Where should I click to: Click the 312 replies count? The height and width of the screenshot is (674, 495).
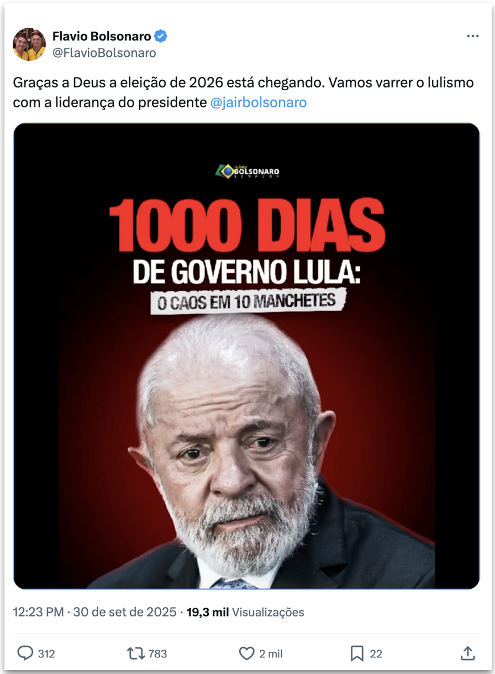(x=46, y=654)
